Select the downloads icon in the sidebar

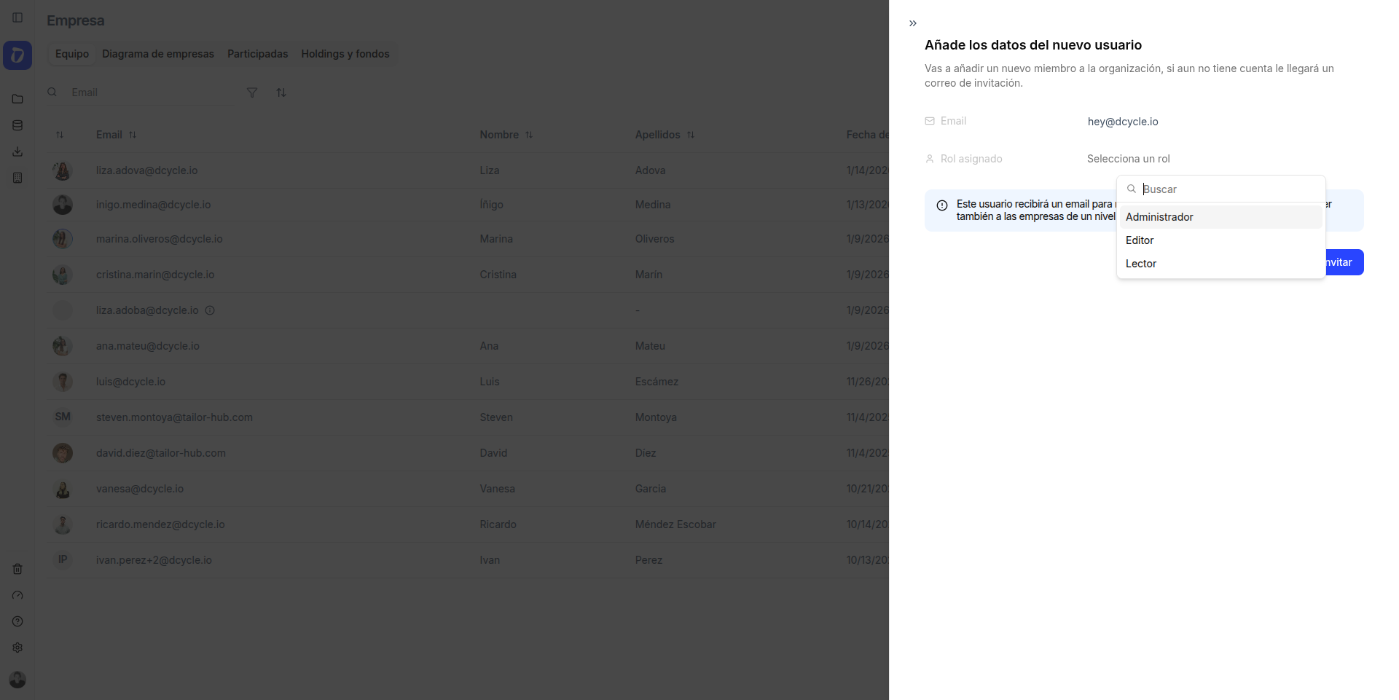click(17, 152)
